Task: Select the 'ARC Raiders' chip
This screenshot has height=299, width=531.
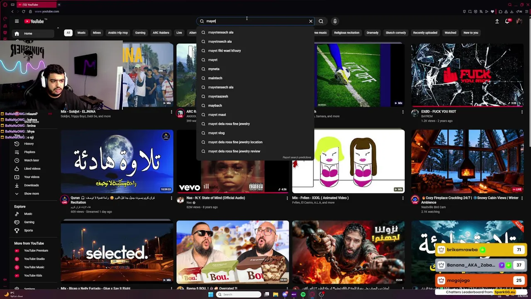Action: tap(161, 33)
